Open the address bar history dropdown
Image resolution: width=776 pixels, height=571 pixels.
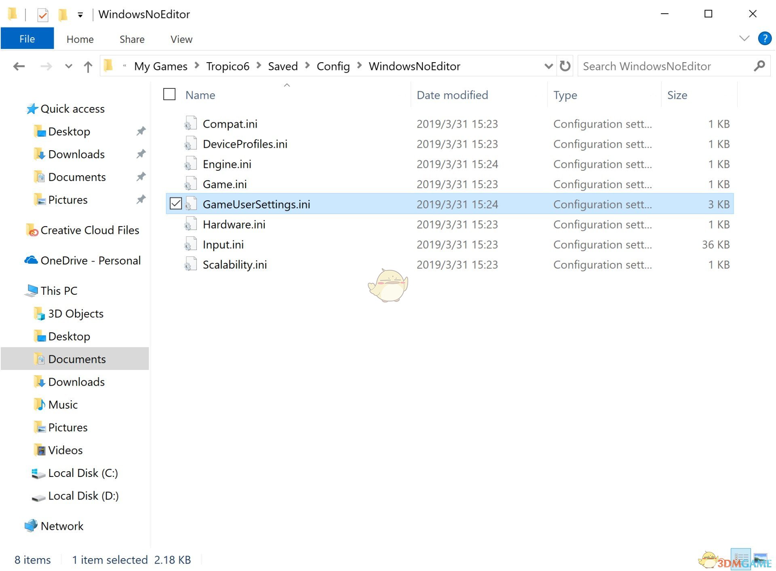(x=548, y=66)
